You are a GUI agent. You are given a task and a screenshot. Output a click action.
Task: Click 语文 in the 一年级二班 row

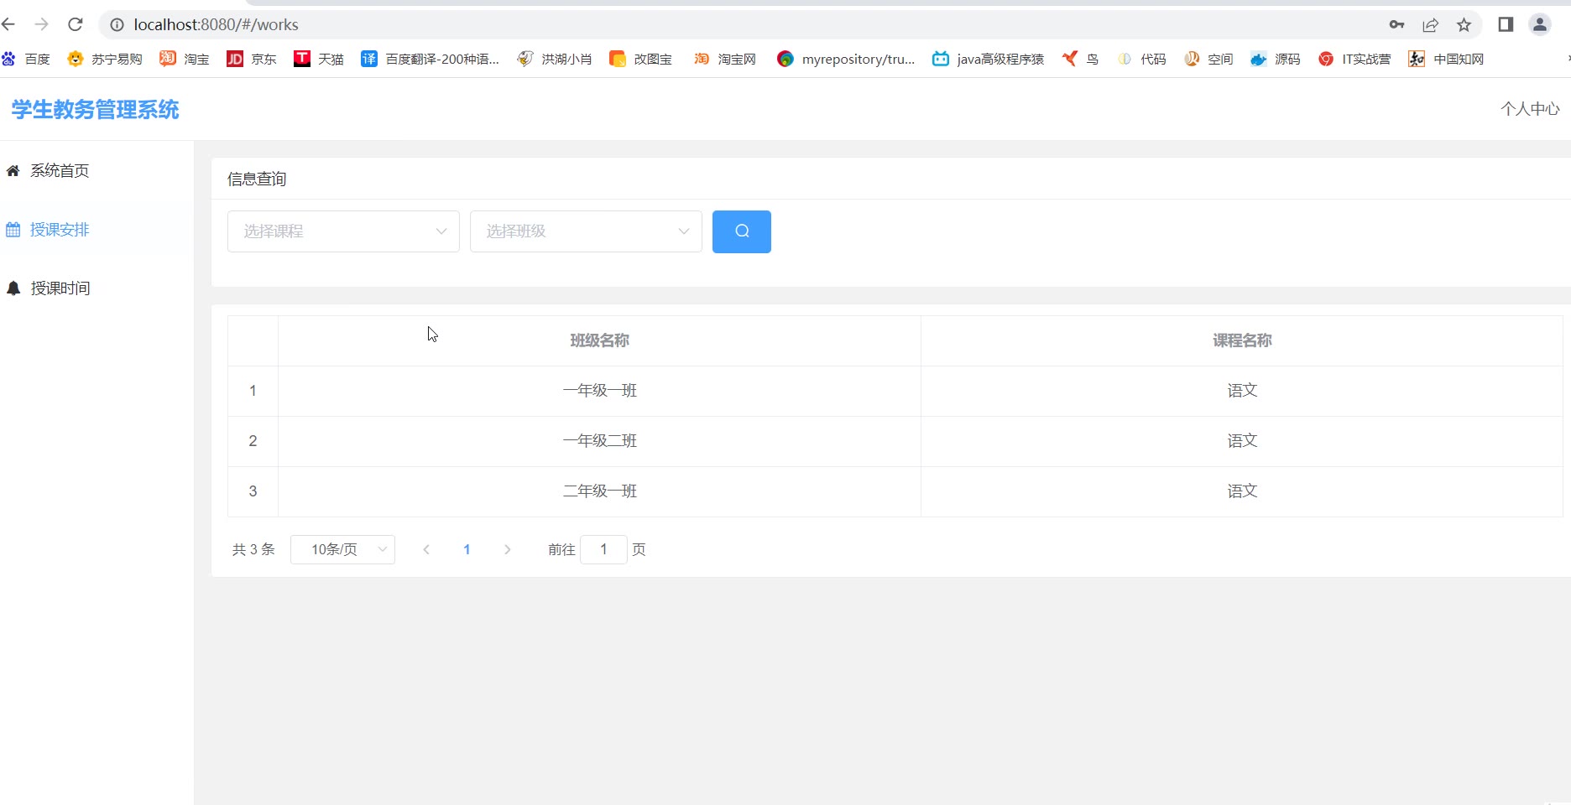click(1242, 441)
